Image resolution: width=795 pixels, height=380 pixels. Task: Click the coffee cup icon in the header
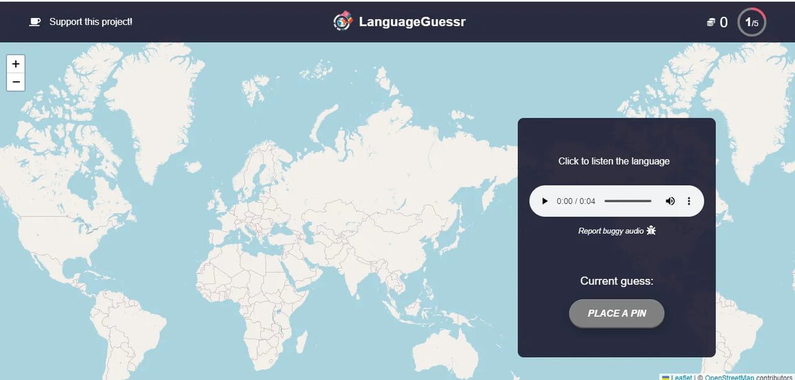tap(35, 21)
